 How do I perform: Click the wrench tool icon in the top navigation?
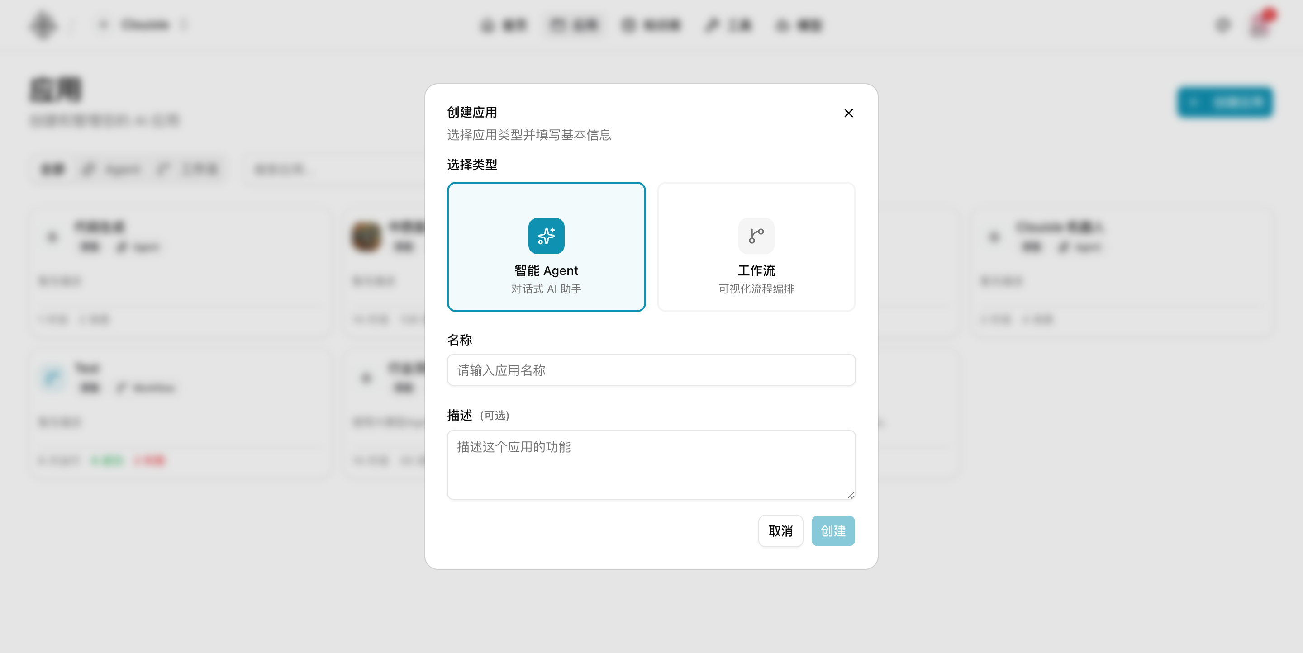pyautogui.click(x=712, y=25)
